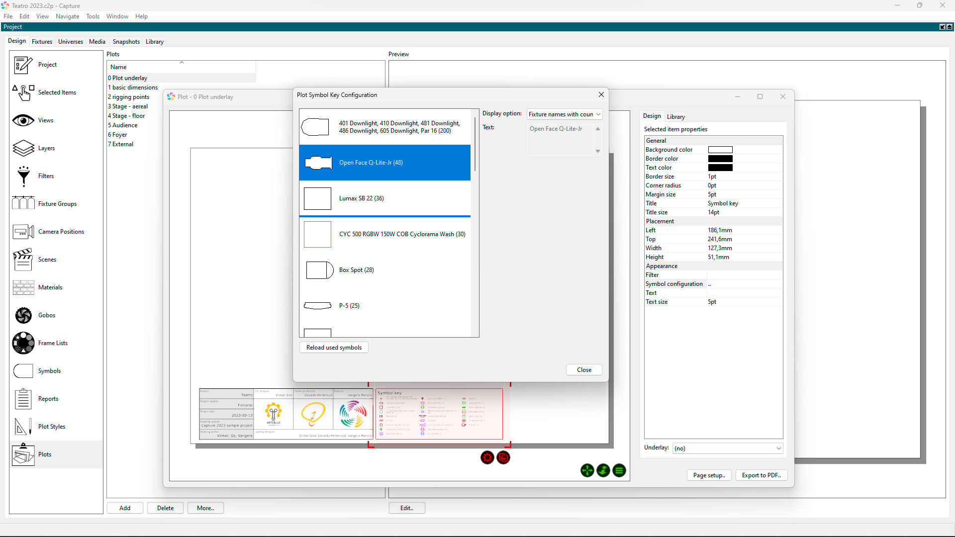Open the Fixture Groups icon
This screenshot has height=537, width=955.
23,204
